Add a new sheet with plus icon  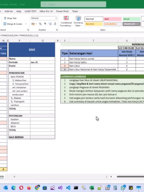click(x=15, y=177)
